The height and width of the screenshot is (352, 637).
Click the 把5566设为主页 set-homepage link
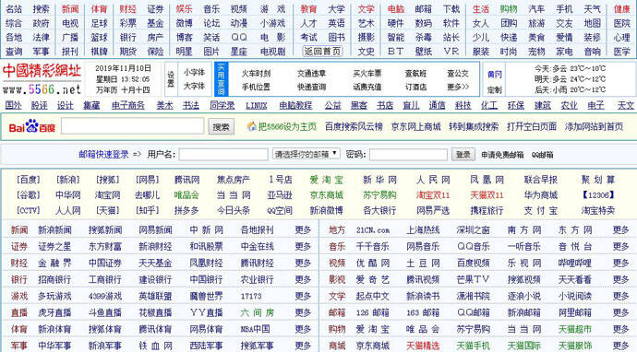(287, 126)
